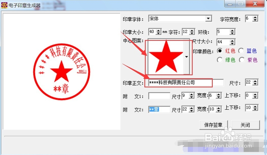Click the red star center pattern preview

coord(166,57)
